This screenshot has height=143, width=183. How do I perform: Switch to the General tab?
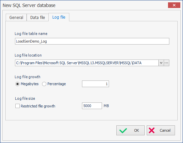(x=16, y=18)
